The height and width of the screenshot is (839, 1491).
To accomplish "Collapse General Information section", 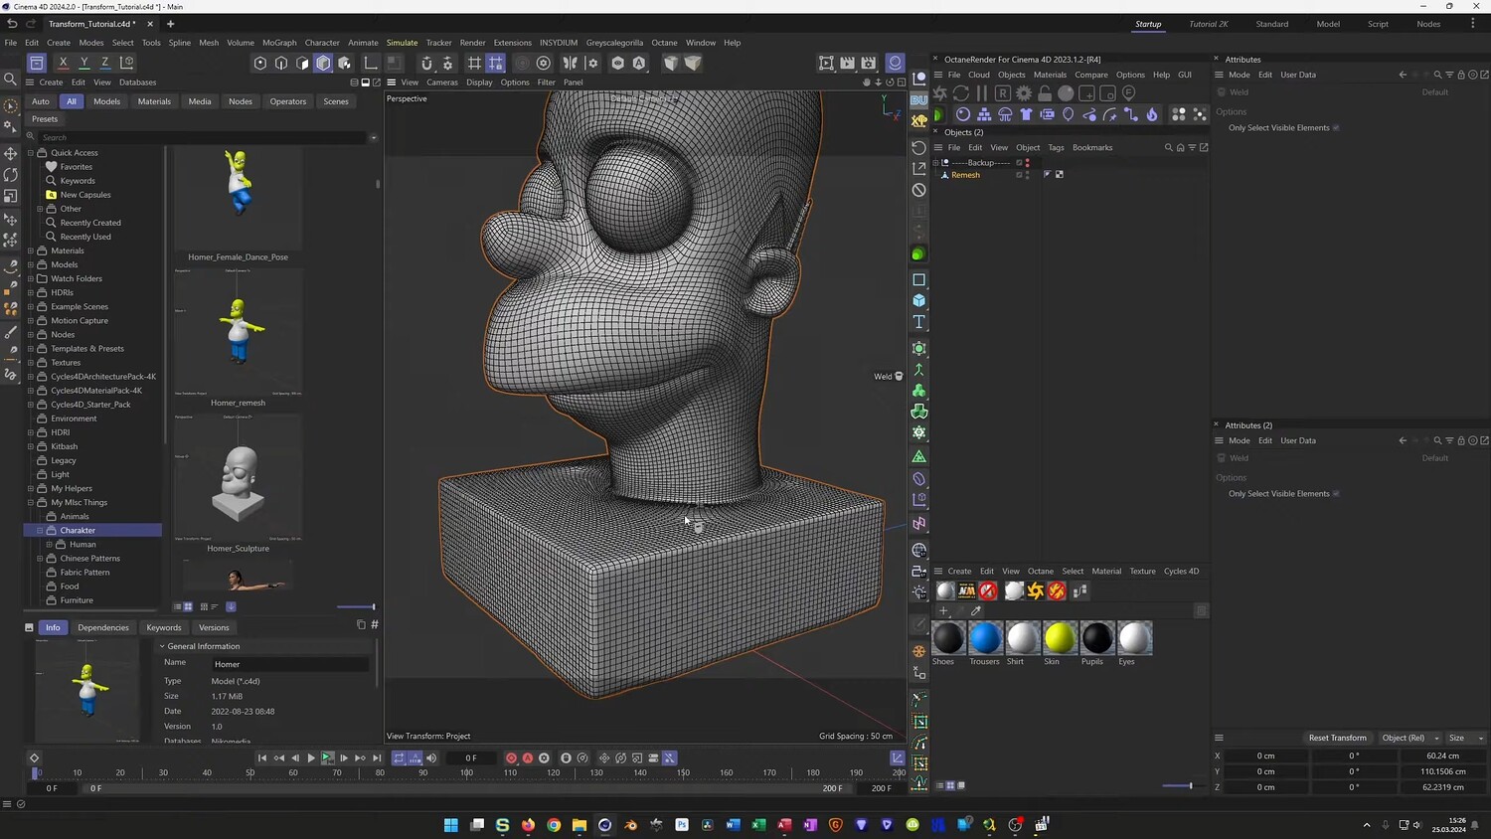I will (x=162, y=646).
